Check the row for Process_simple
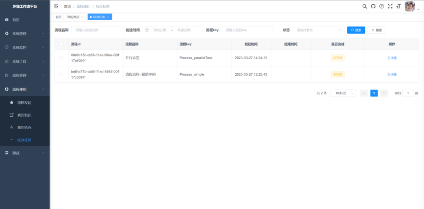The image size is (424, 209). 62,74
